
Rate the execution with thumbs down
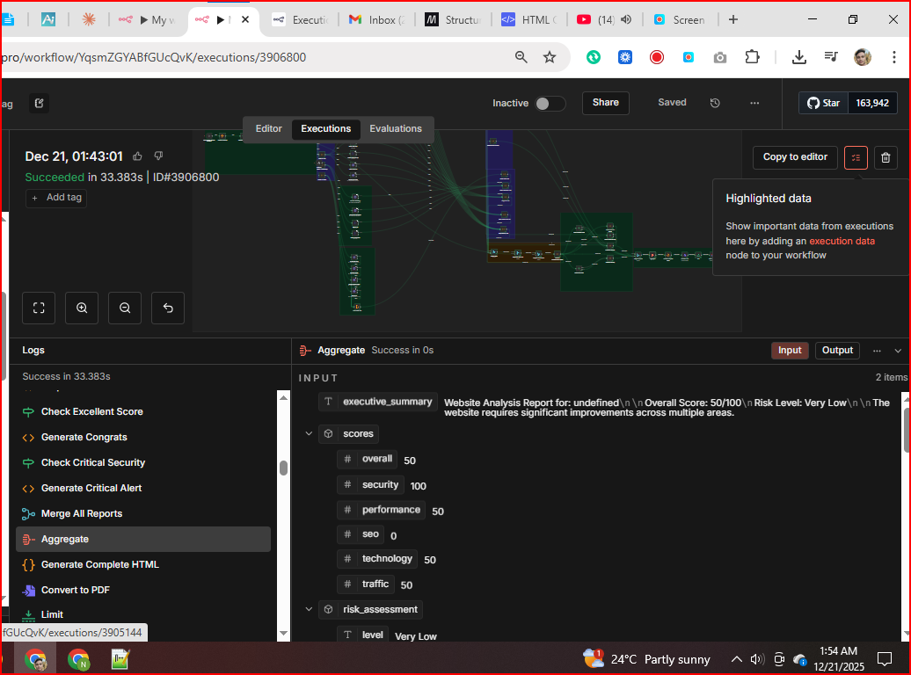pos(158,156)
